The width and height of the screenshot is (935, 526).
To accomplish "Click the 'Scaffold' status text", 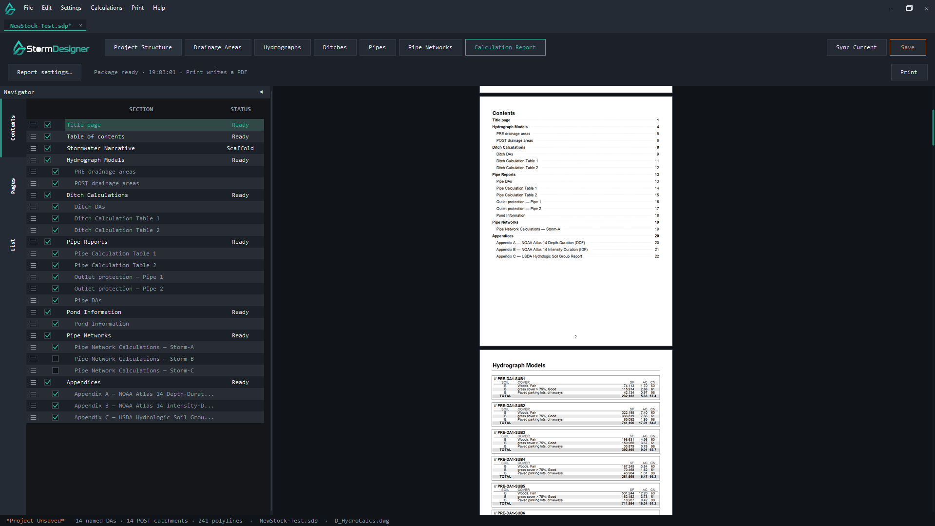I will point(240,148).
